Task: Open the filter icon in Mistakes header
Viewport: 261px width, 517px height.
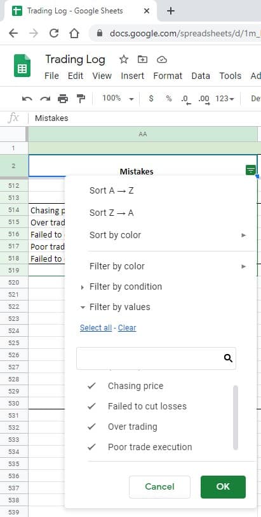Action: 250,170
